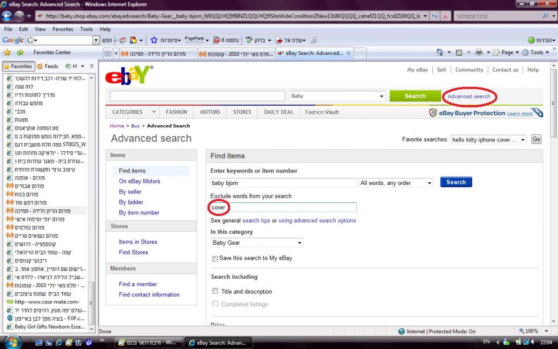Open the By seller link
Viewport: 558px width, 349px height.
pyautogui.click(x=130, y=192)
